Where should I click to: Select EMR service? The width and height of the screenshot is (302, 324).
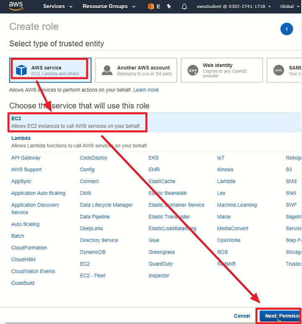click(x=154, y=170)
